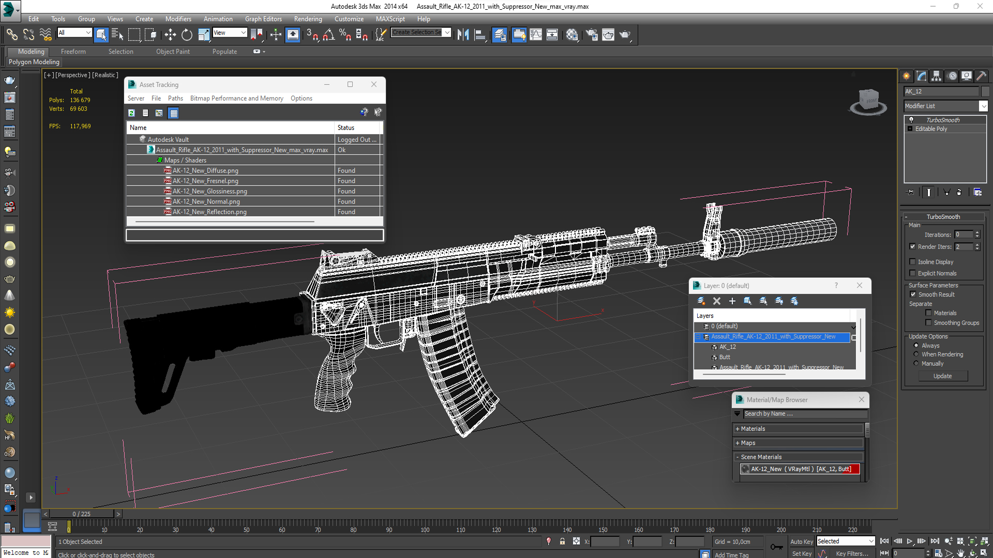Select the Select and Rotate tool
993x558 pixels.
pyautogui.click(x=187, y=35)
